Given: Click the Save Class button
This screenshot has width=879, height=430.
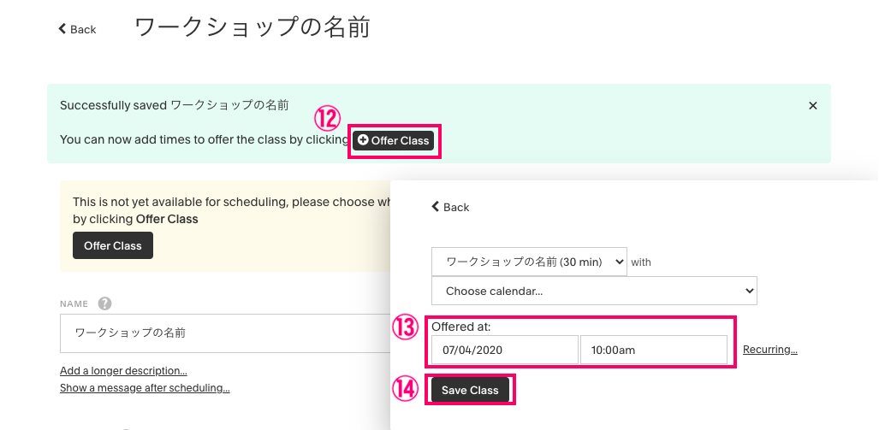Looking at the screenshot, I should coord(470,390).
